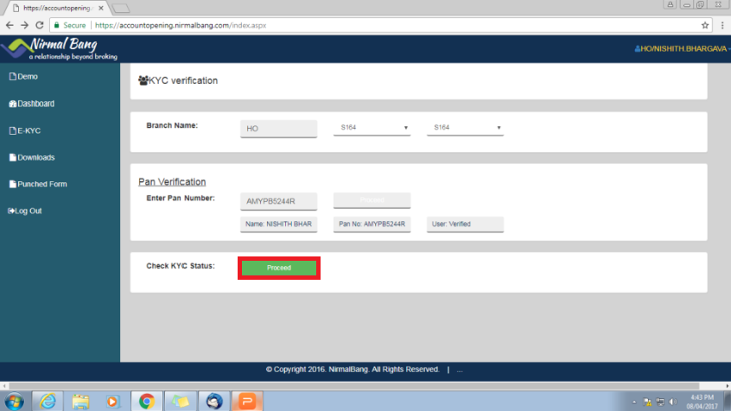731x411 pixels.
Task: Open E-KYC section
Action: pos(25,130)
